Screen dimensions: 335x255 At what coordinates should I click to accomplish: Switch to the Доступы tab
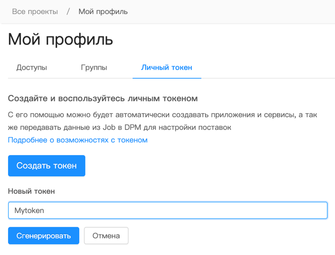31,67
